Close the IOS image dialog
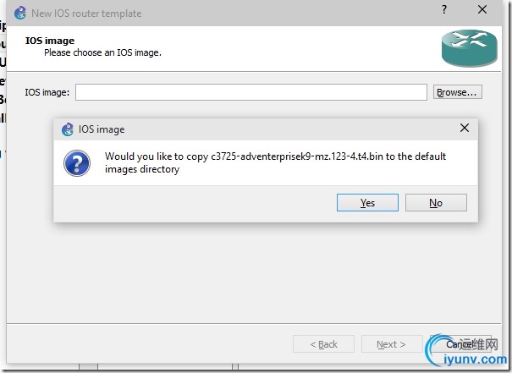This screenshot has height=373, width=512. coord(465,128)
